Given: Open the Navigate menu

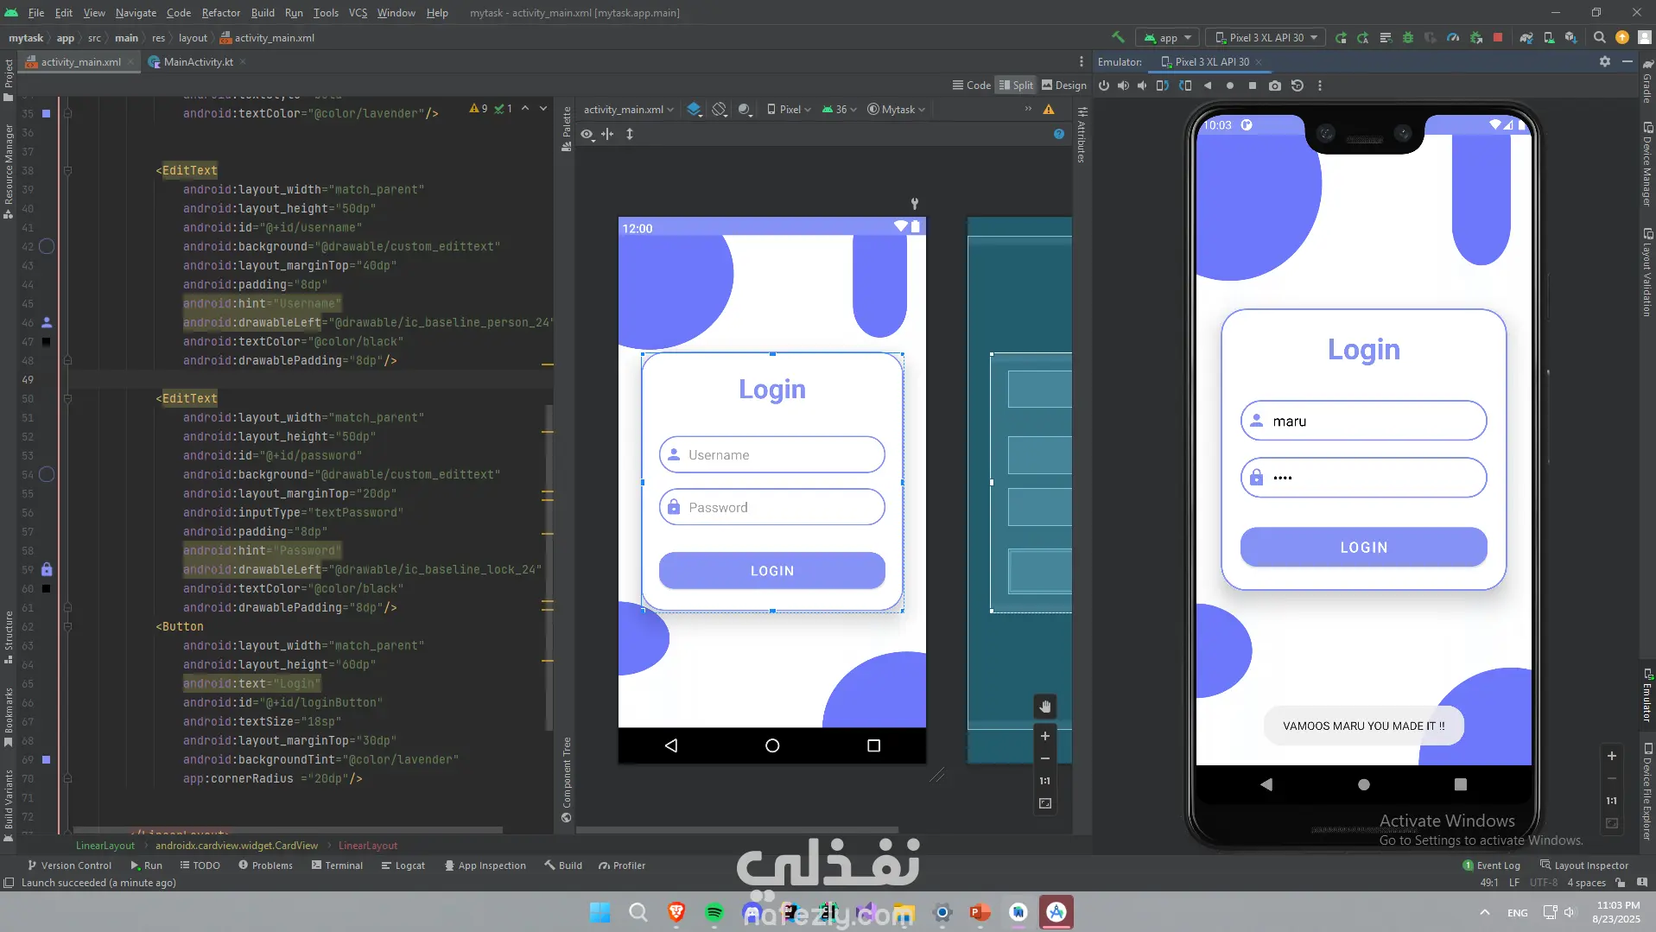Looking at the screenshot, I should click(x=136, y=13).
